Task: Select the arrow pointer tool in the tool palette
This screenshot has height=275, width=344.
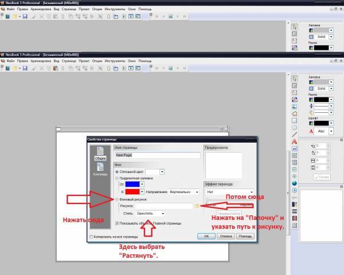Action: [x=295, y=78]
